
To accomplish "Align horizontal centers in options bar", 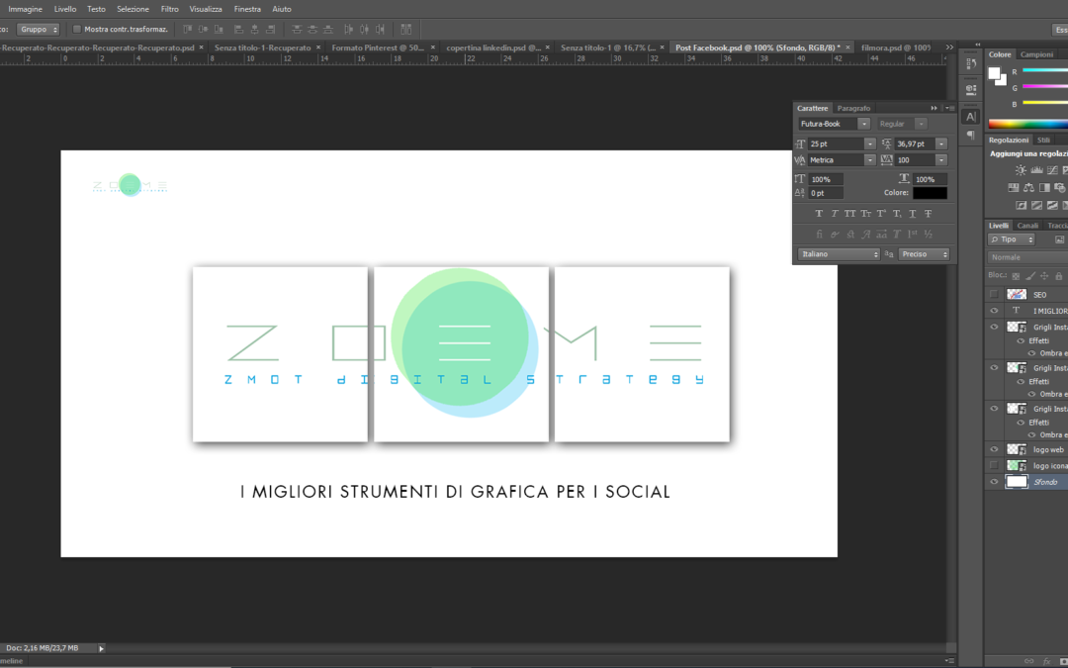I will pos(255,30).
